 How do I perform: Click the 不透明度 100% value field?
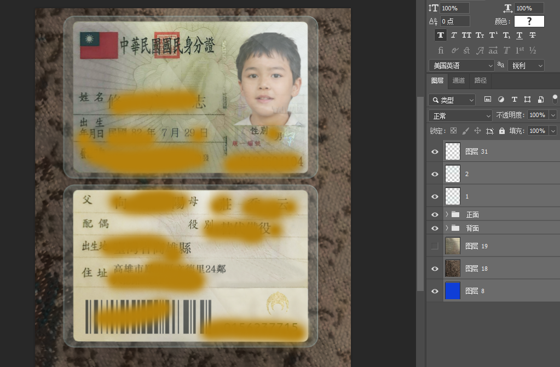pos(539,115)
